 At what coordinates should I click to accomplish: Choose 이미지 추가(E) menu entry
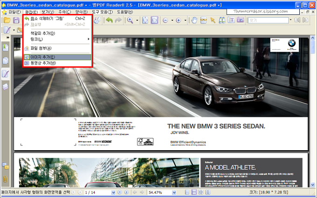(x=57, y=57)
